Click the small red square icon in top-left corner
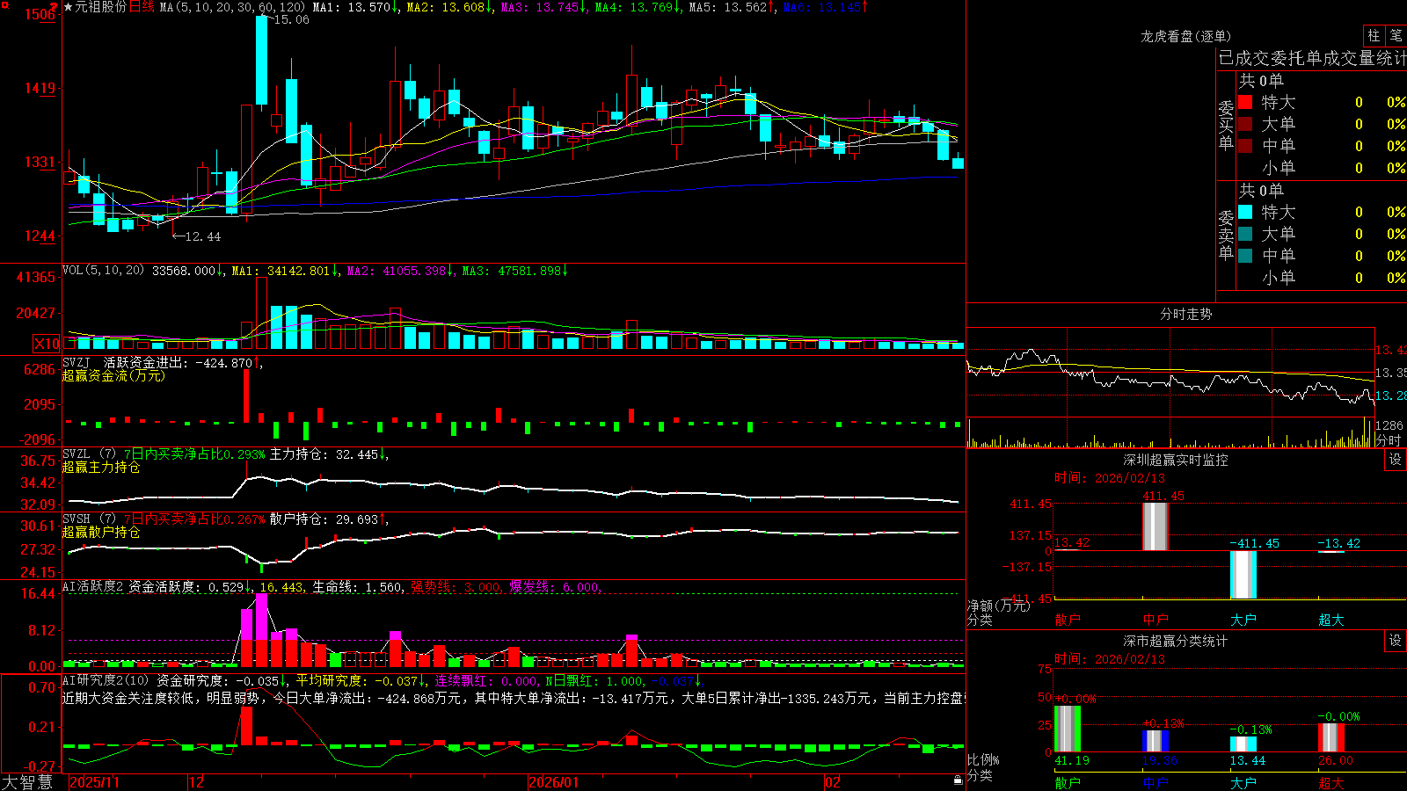The height and width of the screenshot is (791, 1407). point(6,4)
